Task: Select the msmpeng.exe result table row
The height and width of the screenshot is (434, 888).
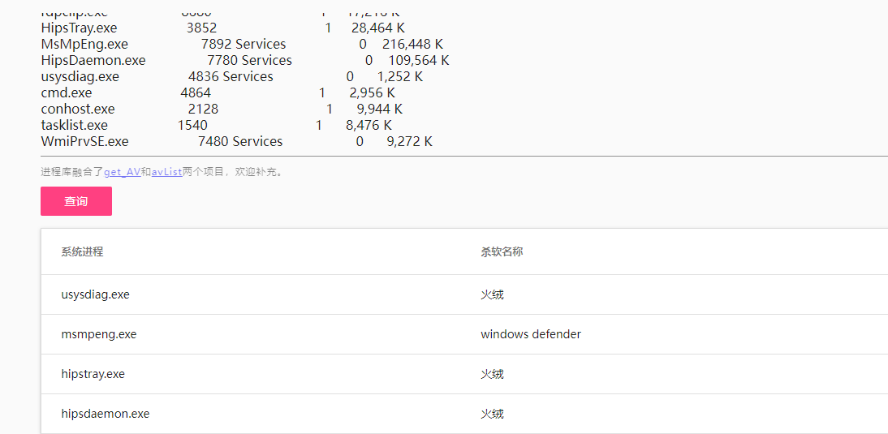Action: [464, 334]
